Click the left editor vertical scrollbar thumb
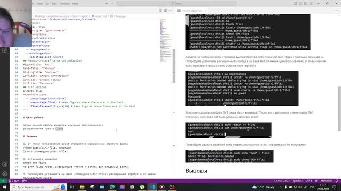Image resolution: width=341 pixels, height=191 pixels. point(174,66)
